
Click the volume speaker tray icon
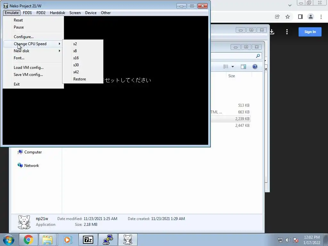[288, 240]
